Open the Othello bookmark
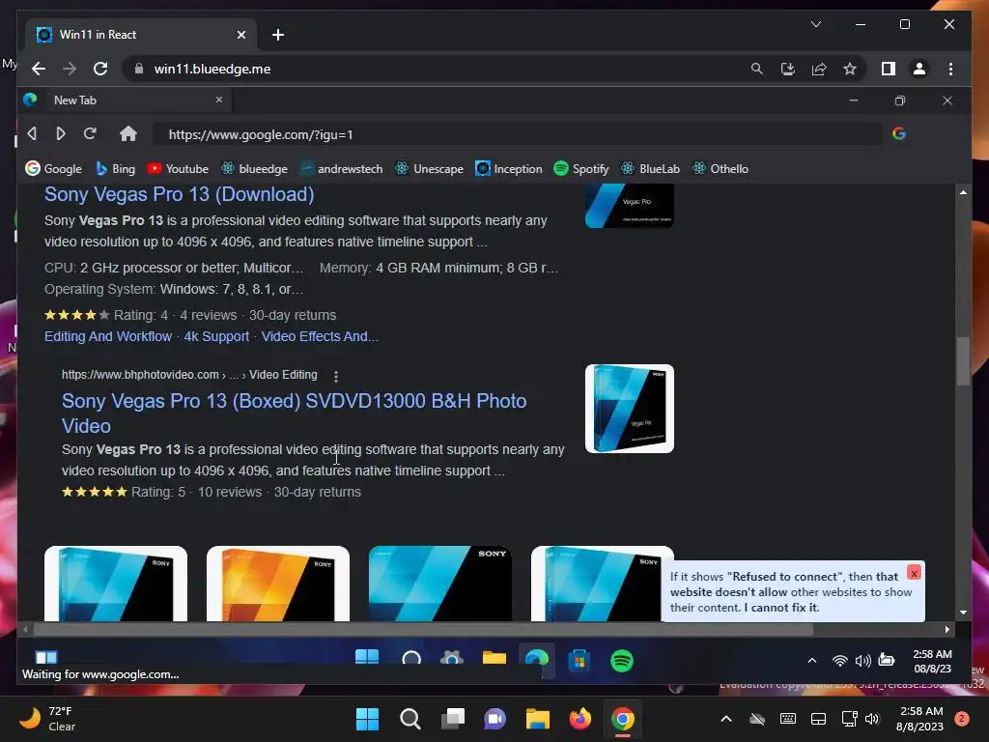Screen dimensions: 989x742 [721, 168]
